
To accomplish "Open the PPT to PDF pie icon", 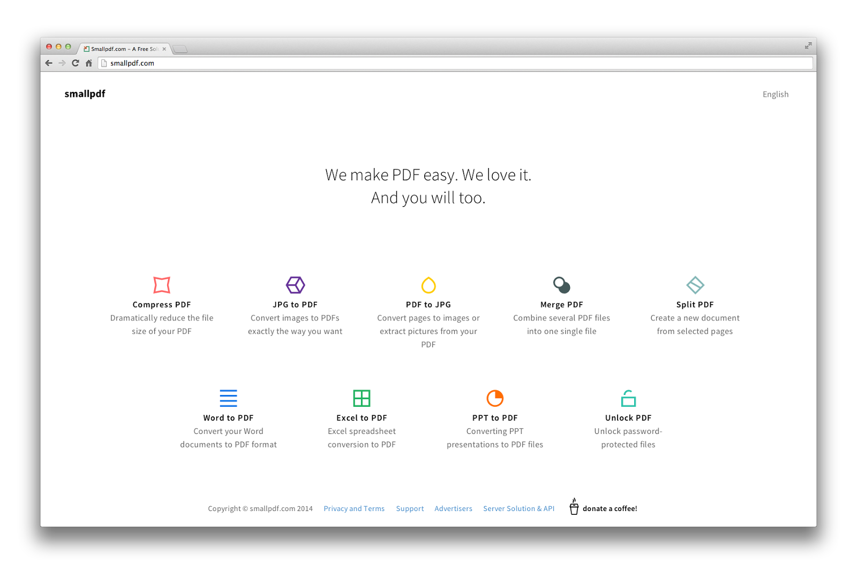I will pyautogui.click(x=495, y=398).
